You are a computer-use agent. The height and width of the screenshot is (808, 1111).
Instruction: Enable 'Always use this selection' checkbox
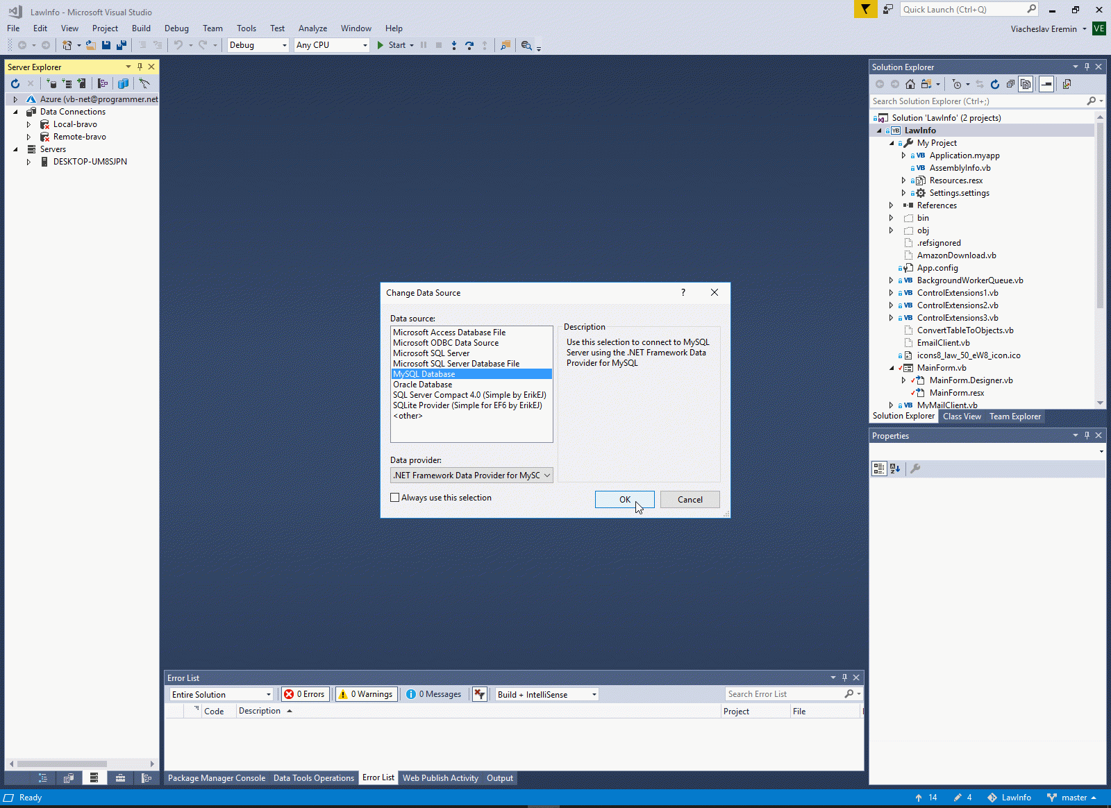click(x=395, y=498)
